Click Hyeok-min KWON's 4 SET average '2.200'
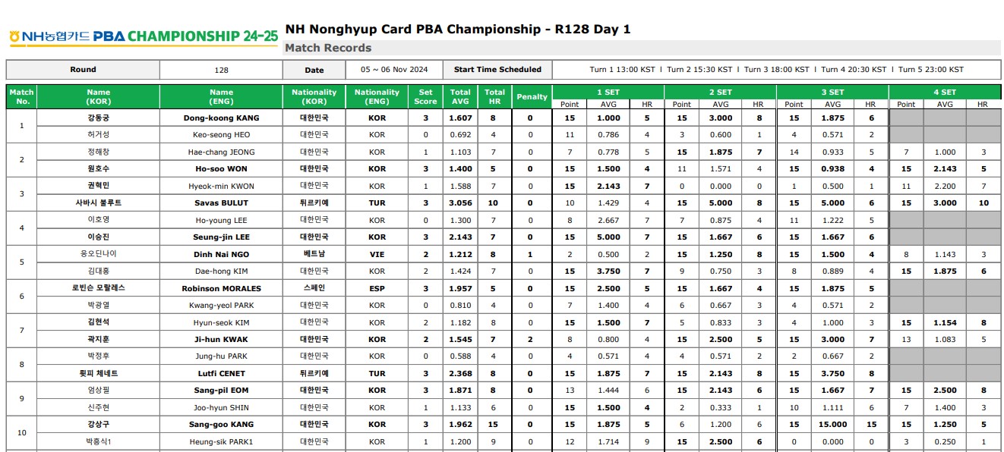The height and width of the screenshot is (452, 1004). pos(945,186)
